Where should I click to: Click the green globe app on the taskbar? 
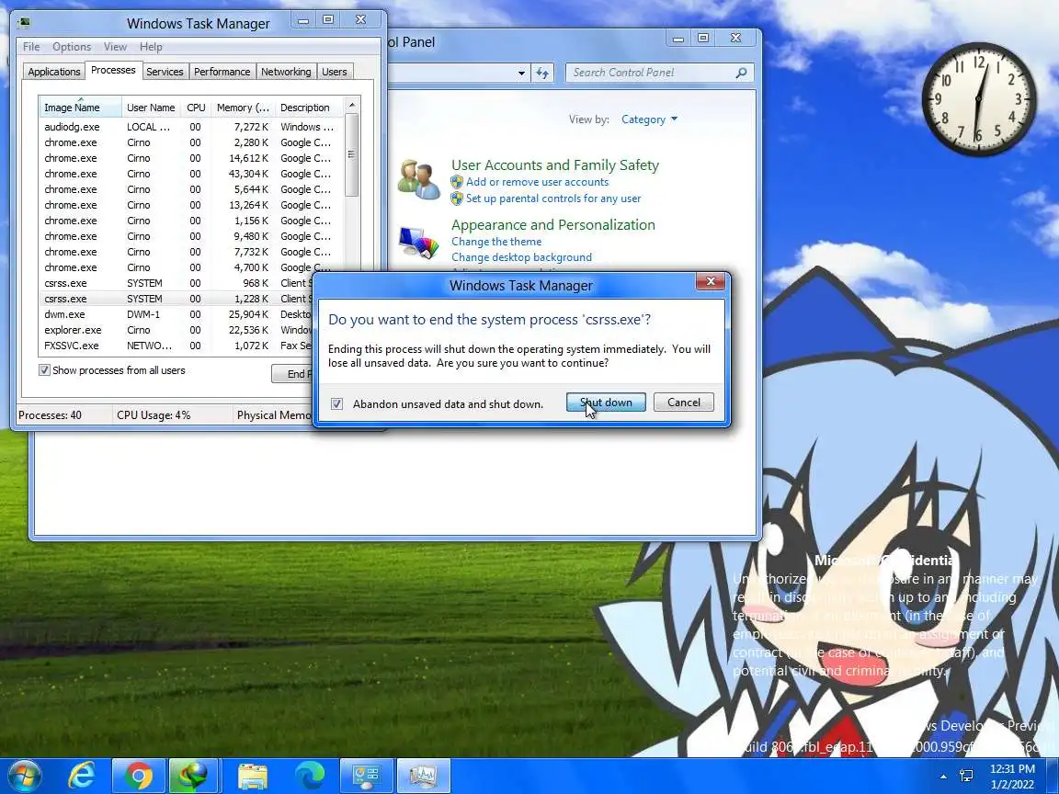click(x=193, y=776)
